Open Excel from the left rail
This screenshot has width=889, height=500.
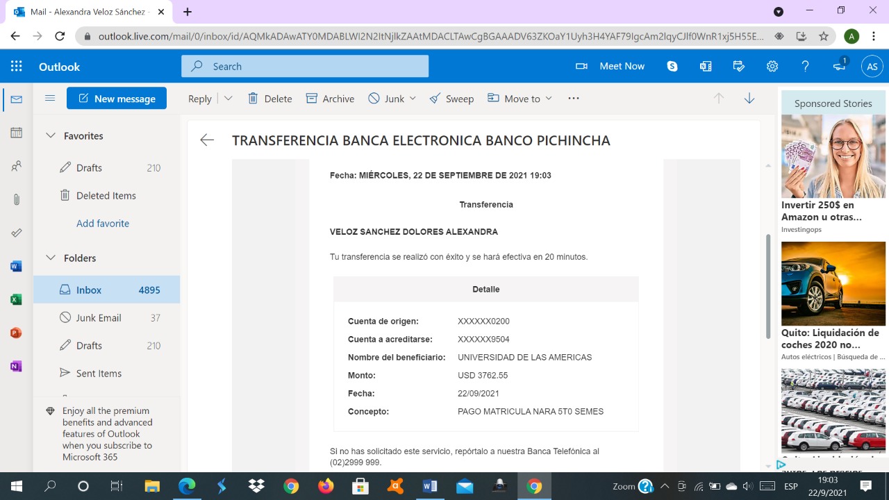(17, 299)
